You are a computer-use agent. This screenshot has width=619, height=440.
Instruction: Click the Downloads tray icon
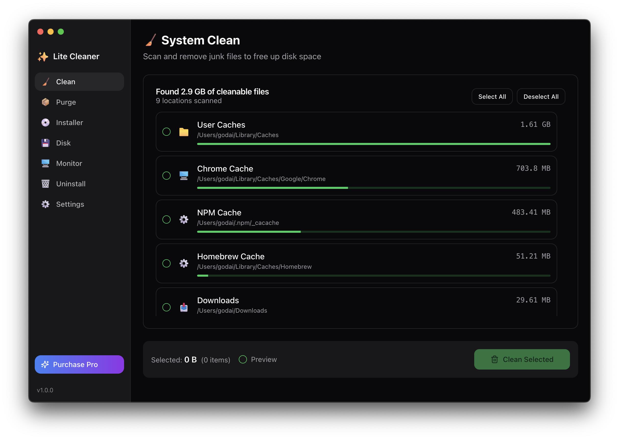click(x=184, y=307)
